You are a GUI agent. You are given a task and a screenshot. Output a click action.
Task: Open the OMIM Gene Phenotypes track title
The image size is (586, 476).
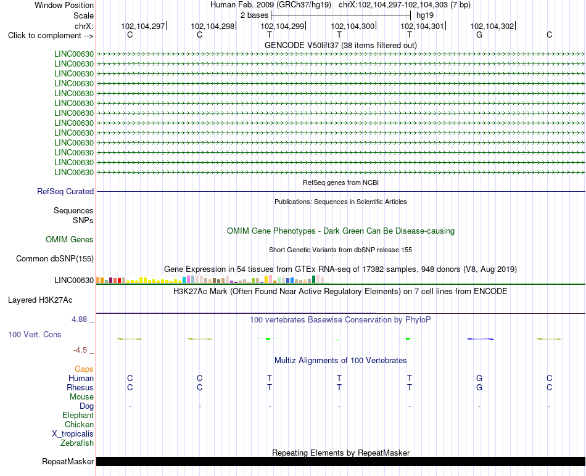(x=340, y=231)
